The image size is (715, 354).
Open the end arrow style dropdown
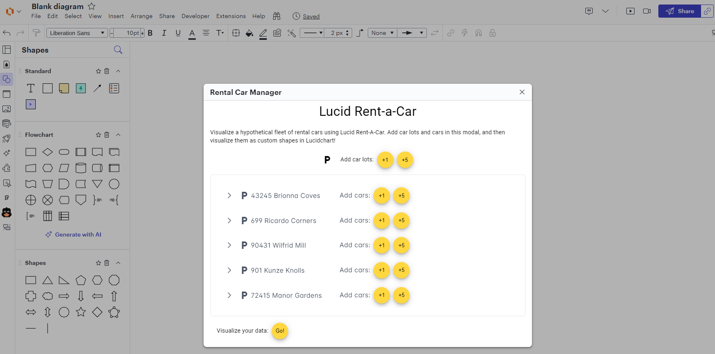pos(412,33)
